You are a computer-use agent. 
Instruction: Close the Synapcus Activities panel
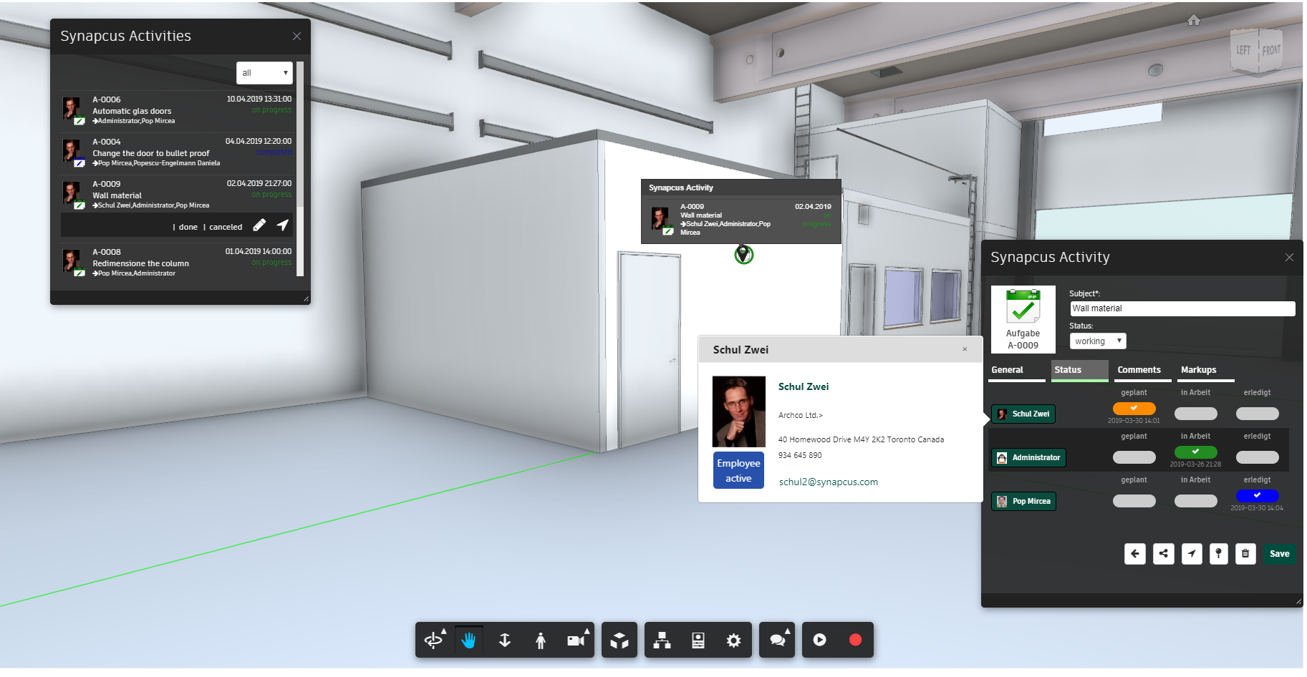pyautogui.click(x=296, y=36)
